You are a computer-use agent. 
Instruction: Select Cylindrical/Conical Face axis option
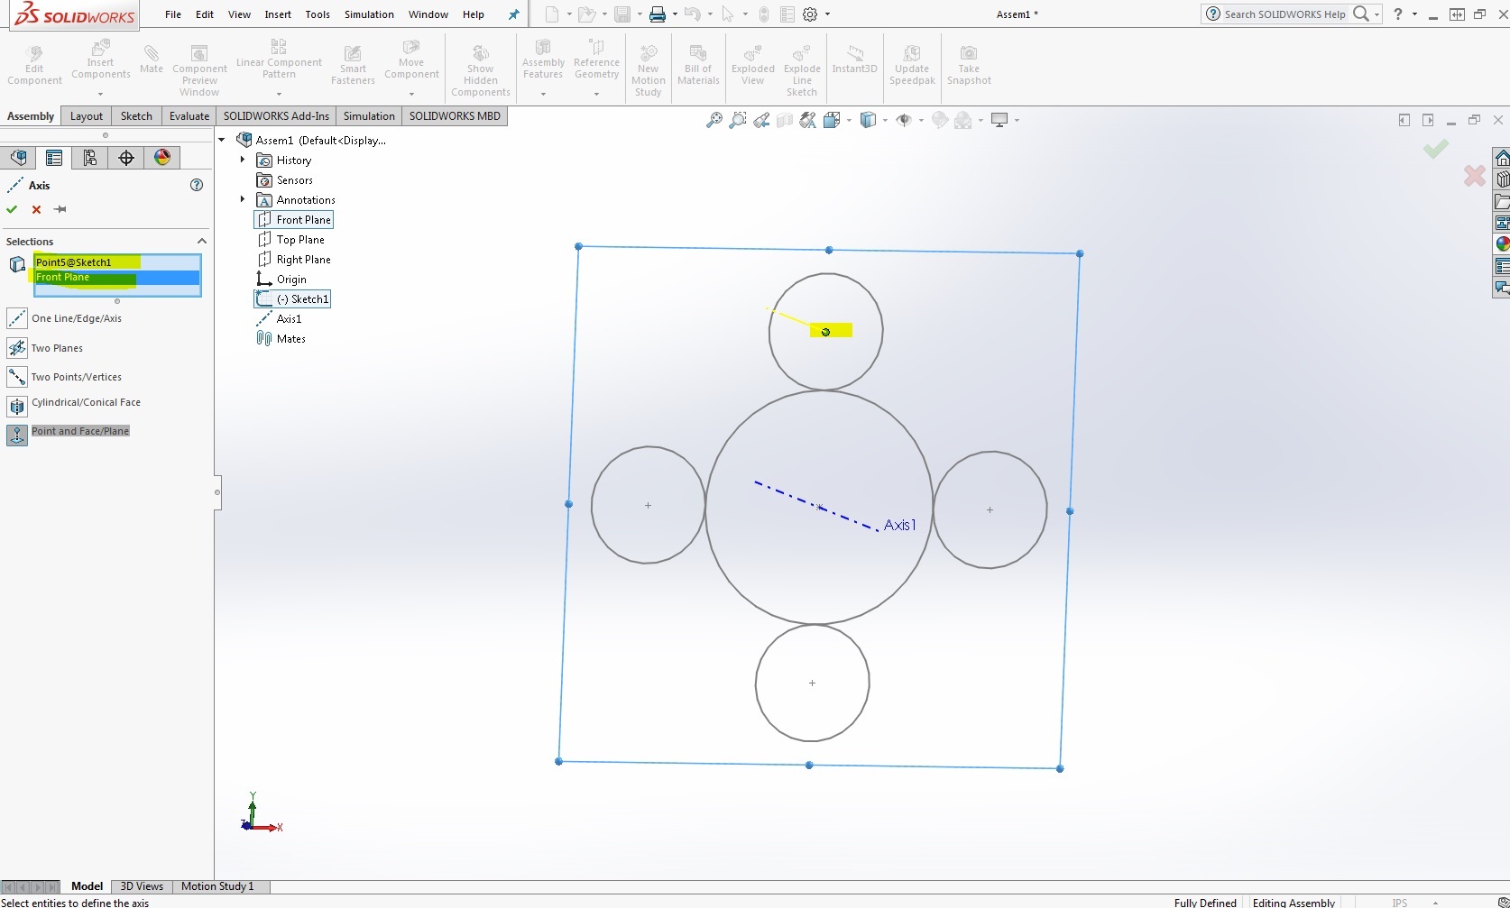coord(74,406)
